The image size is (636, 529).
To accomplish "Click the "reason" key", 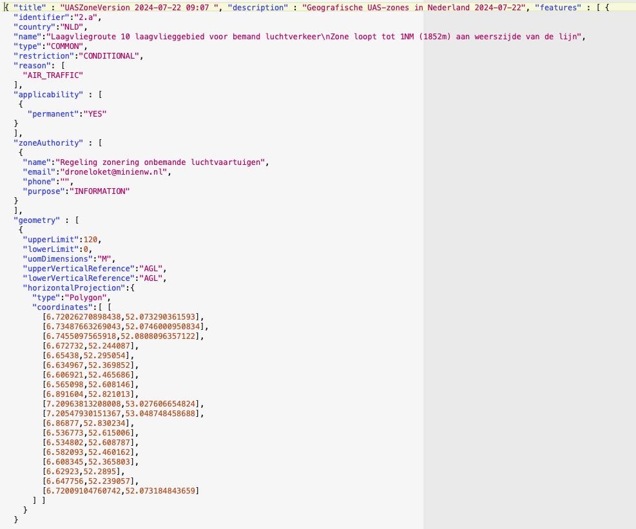I will coord(33,66).
